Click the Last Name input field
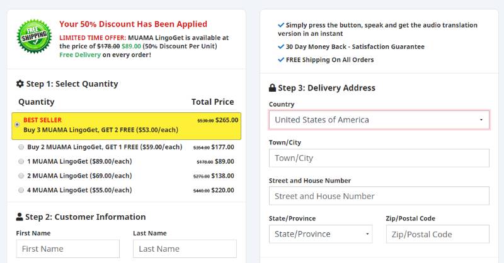504x263 pixels. (185, 249)
